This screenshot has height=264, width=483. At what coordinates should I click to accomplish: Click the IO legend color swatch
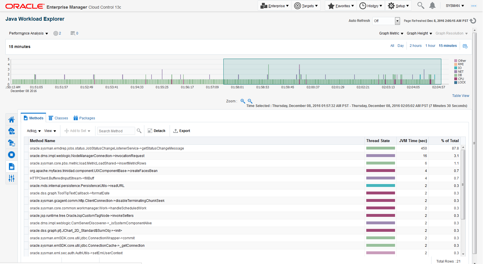pyautogui.click(x=456, y=68)
